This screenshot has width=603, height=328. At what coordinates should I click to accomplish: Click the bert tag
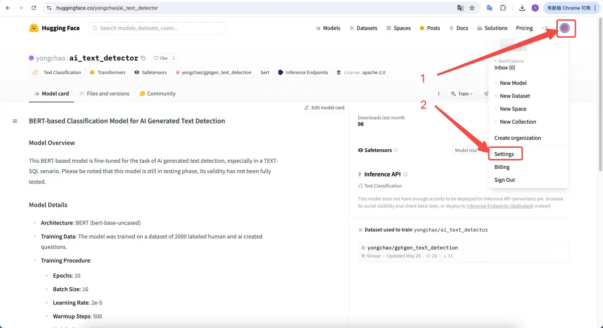(x=265, y=72)
